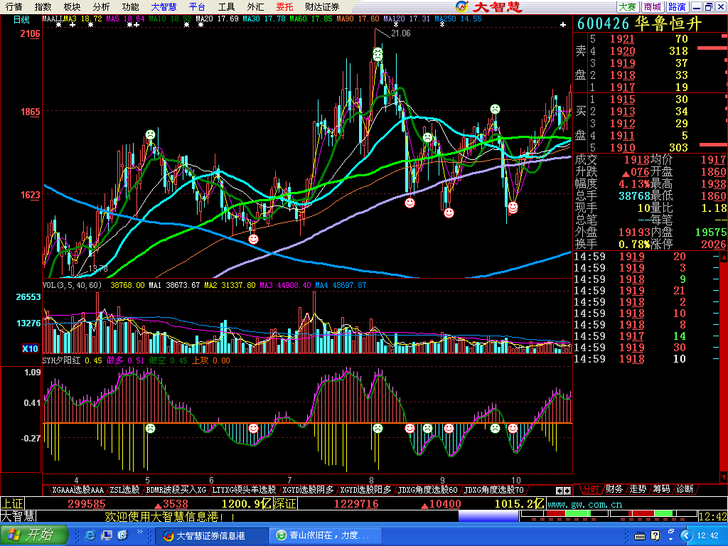This screenshot has width=728, height=546.
Task: Select the JDXG角度选股60 indicator tab
Action: (x=427, y=490)
